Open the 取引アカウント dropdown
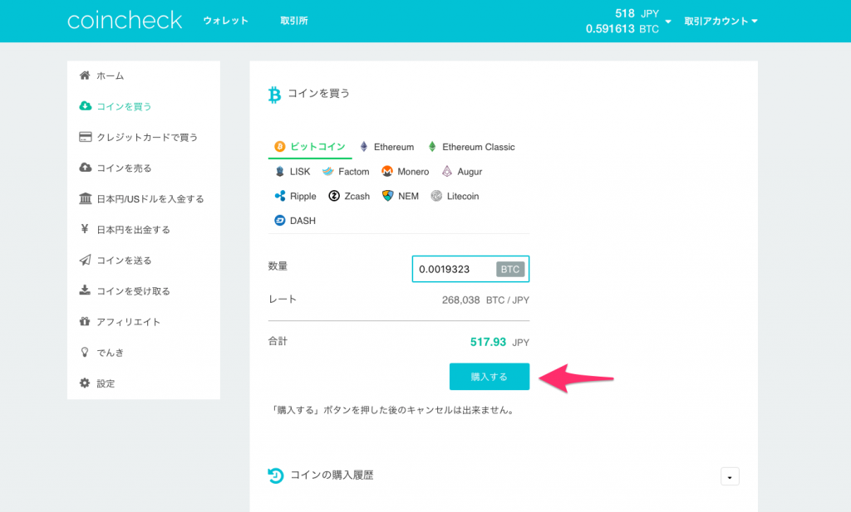The width and height of the screenshot is (851, 512). tap(721, 21)
